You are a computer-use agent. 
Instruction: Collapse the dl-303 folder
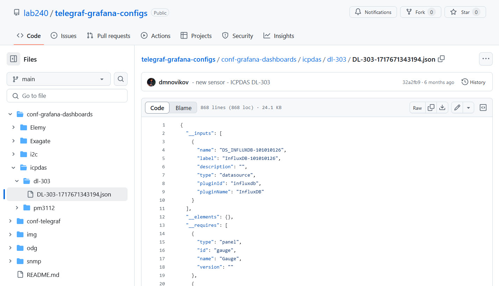pyautogui.click(x=16, y=181)
